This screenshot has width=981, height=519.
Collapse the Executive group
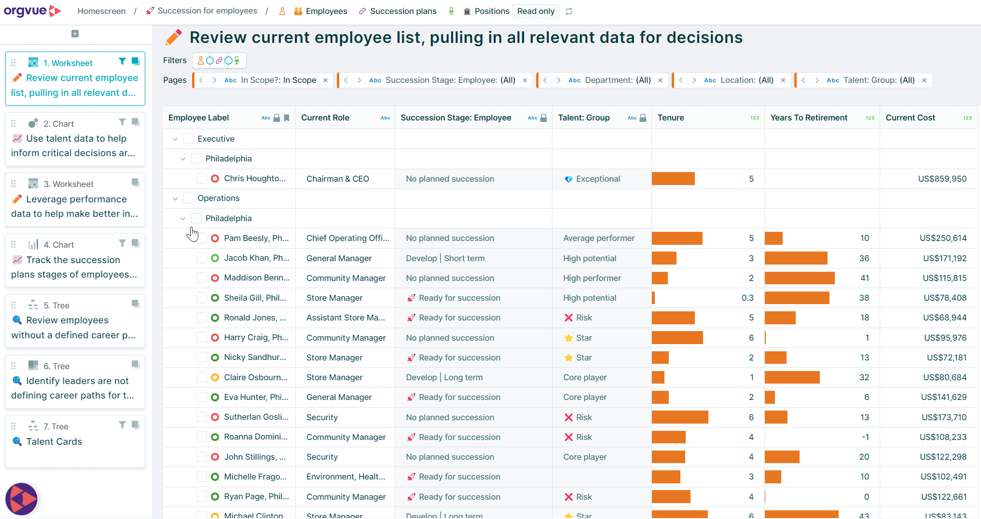coord(175,139)
